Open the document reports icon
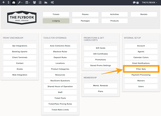This screenshot has height=116, width=161. pos(40,2)
